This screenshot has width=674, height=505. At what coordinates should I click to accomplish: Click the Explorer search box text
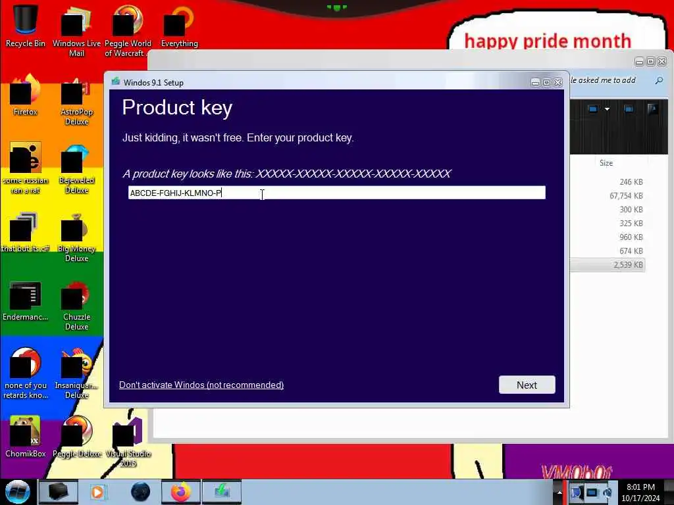click(603, 80)
